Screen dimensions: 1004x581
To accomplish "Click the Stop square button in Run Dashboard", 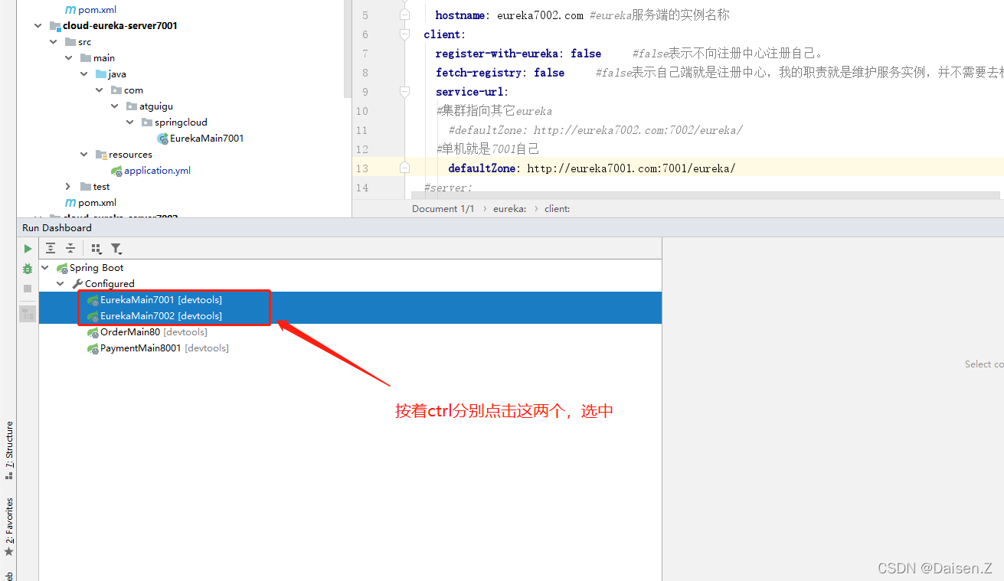I will 28,289.
